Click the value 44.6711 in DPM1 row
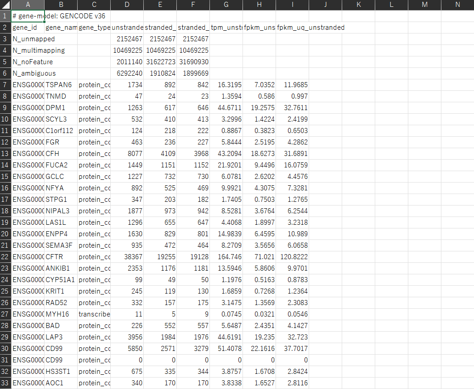 (226, 108)
